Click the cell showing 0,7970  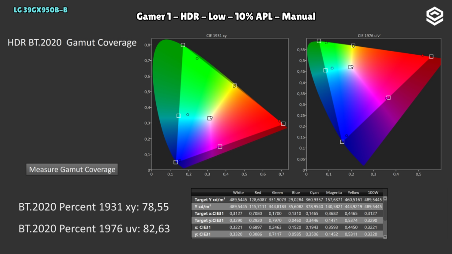[275, 220]
